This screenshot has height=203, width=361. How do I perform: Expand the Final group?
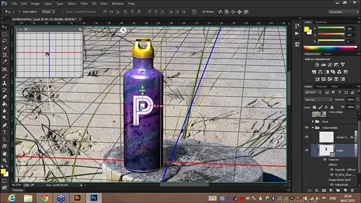pos(313,121)
